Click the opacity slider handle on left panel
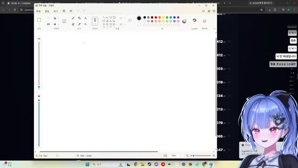298x168 pixels. coord(39,100)
